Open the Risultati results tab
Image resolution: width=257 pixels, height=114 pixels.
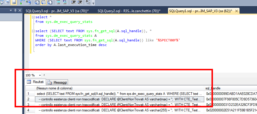tap(35, 82)
